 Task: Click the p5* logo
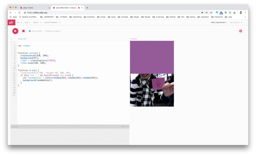[x=11, y=23]
